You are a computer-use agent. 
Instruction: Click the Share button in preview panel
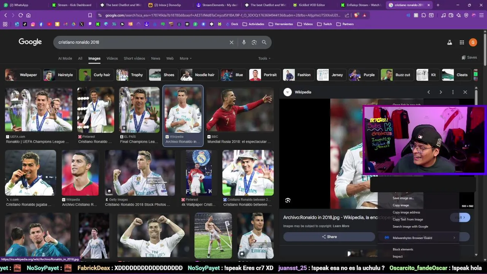[329, 237]
